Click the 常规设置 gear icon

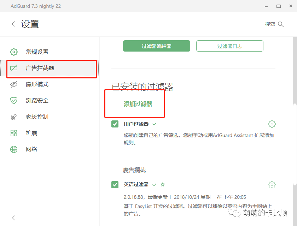[14, 52]
